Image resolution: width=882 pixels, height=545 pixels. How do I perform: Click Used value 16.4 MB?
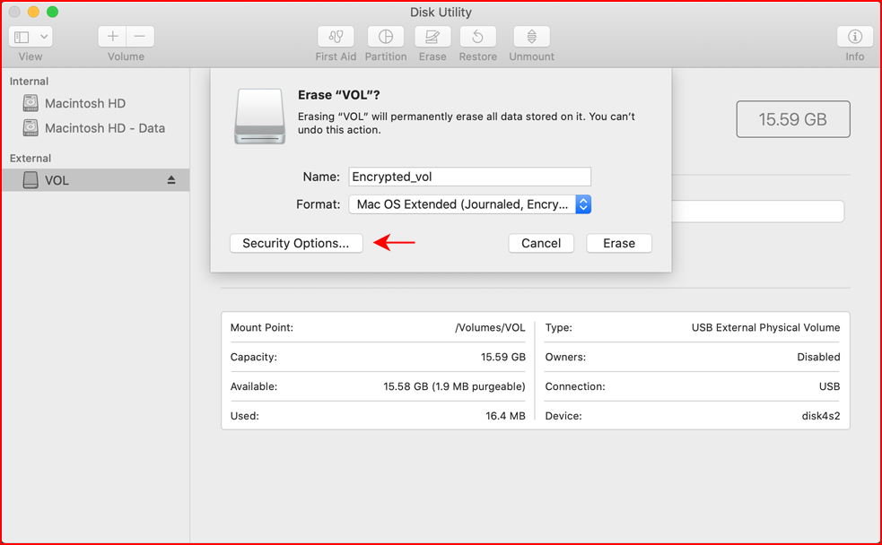(x=505, y=416)
